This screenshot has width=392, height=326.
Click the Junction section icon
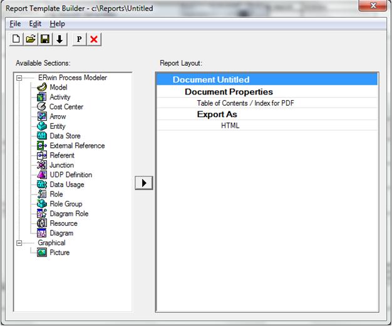pos(42,165)
